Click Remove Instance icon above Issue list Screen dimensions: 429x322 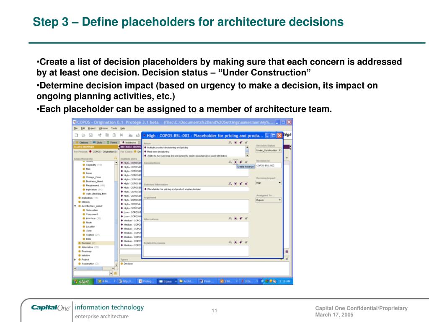pyautogui.click(x=246, y=143)
